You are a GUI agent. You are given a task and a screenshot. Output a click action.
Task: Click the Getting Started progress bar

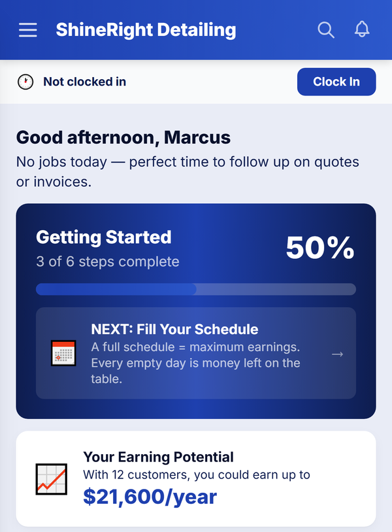click(195, 290)
